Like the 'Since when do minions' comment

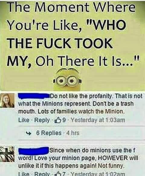pos(24,174)
